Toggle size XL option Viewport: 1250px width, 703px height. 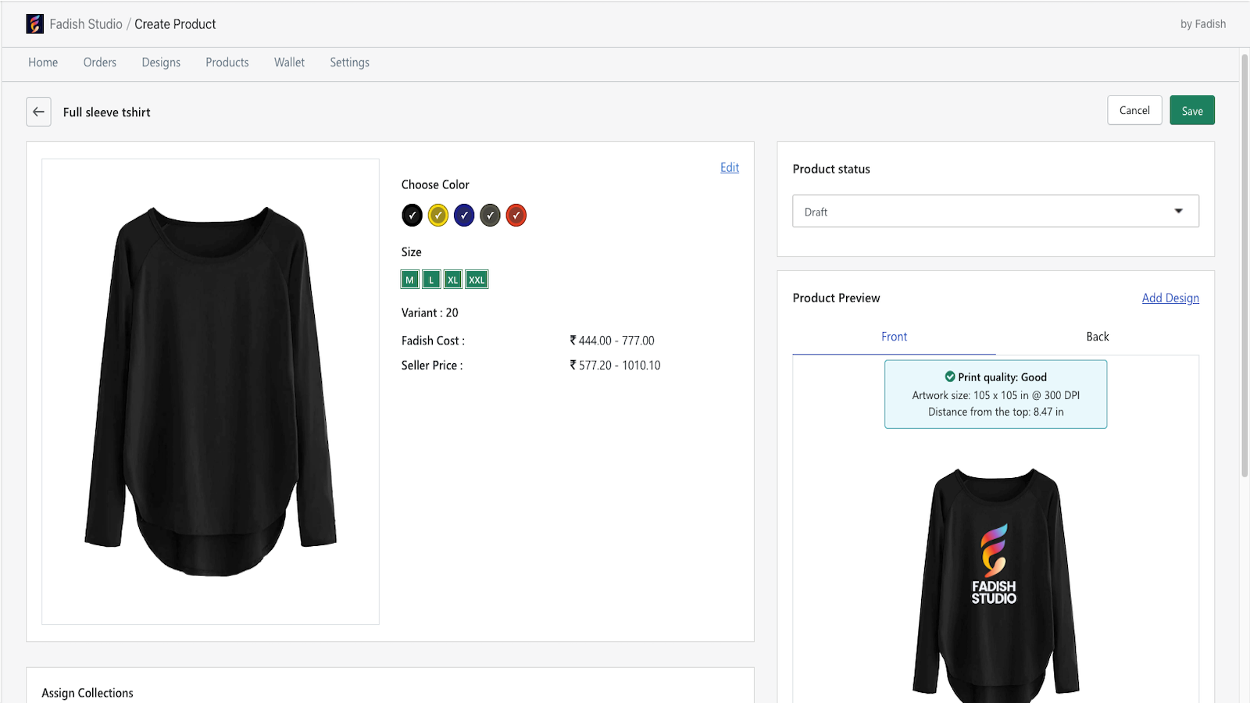[452, 280]
